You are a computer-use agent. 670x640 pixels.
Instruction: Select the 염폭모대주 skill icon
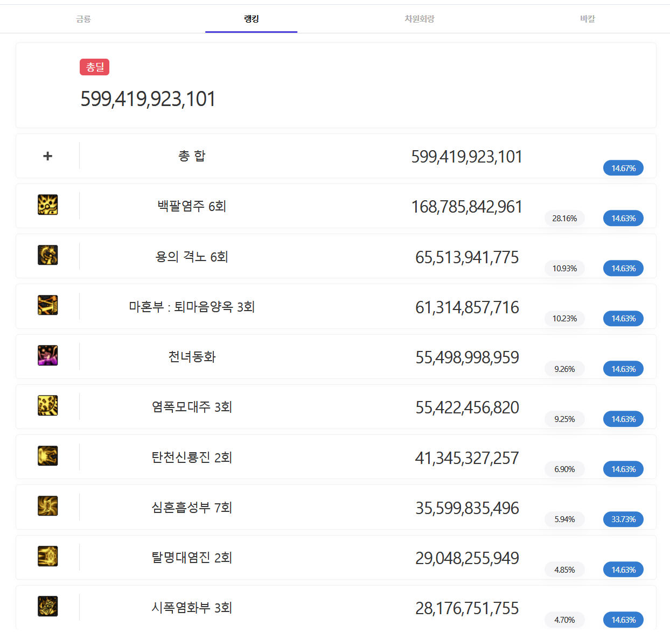coord(48,406)
